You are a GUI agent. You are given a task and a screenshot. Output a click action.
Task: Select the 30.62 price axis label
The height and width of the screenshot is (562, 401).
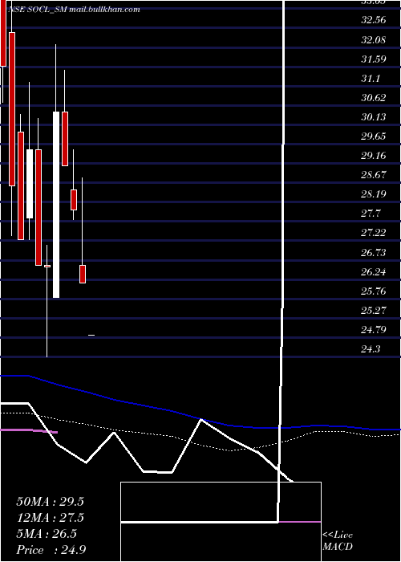point(374,97)
